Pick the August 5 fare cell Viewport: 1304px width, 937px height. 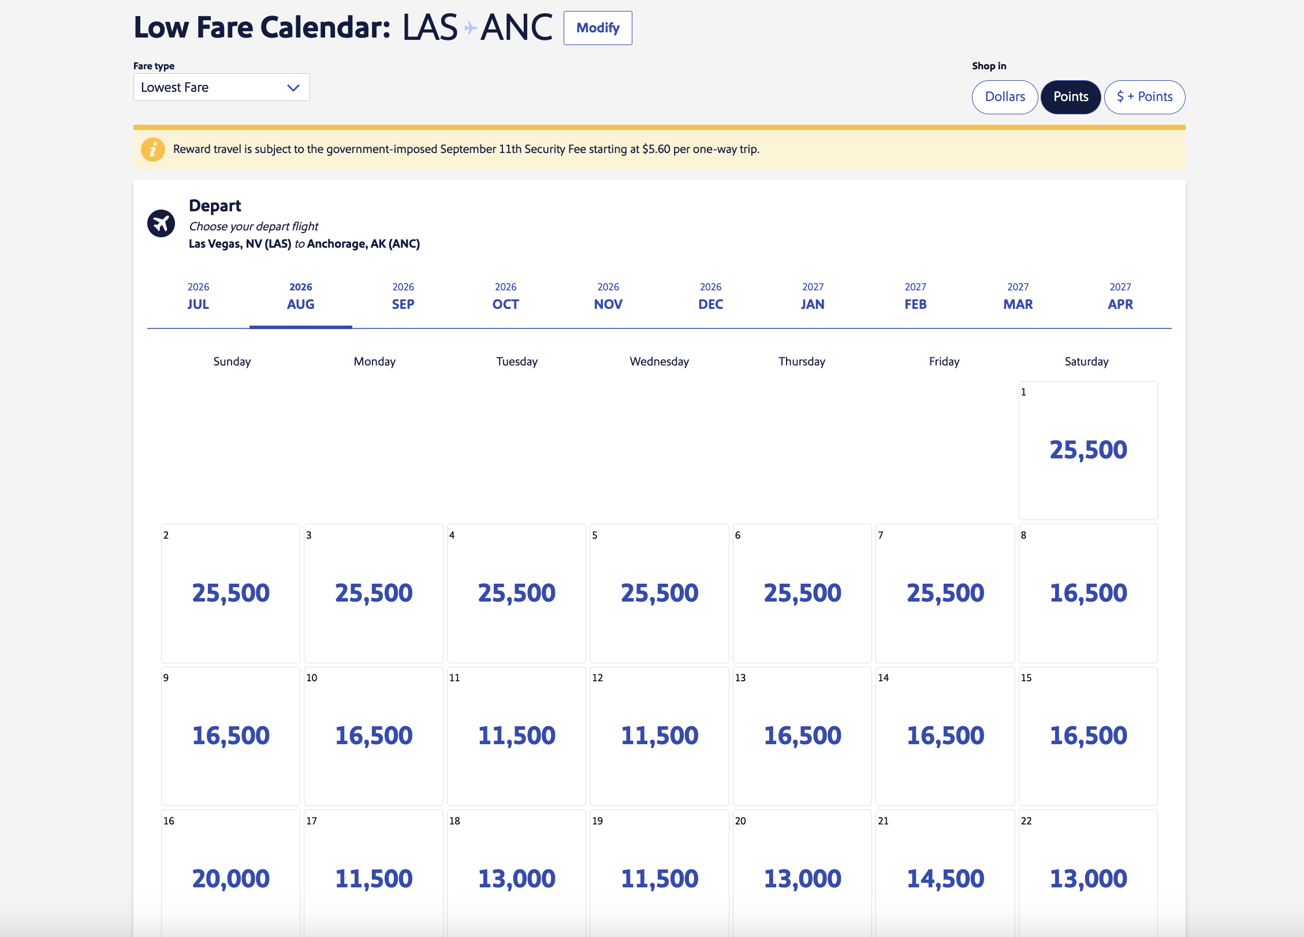click(660, 593)
